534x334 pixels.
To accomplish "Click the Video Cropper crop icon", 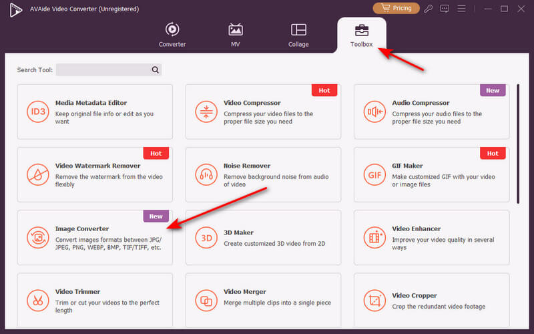I will click(374, 301).
